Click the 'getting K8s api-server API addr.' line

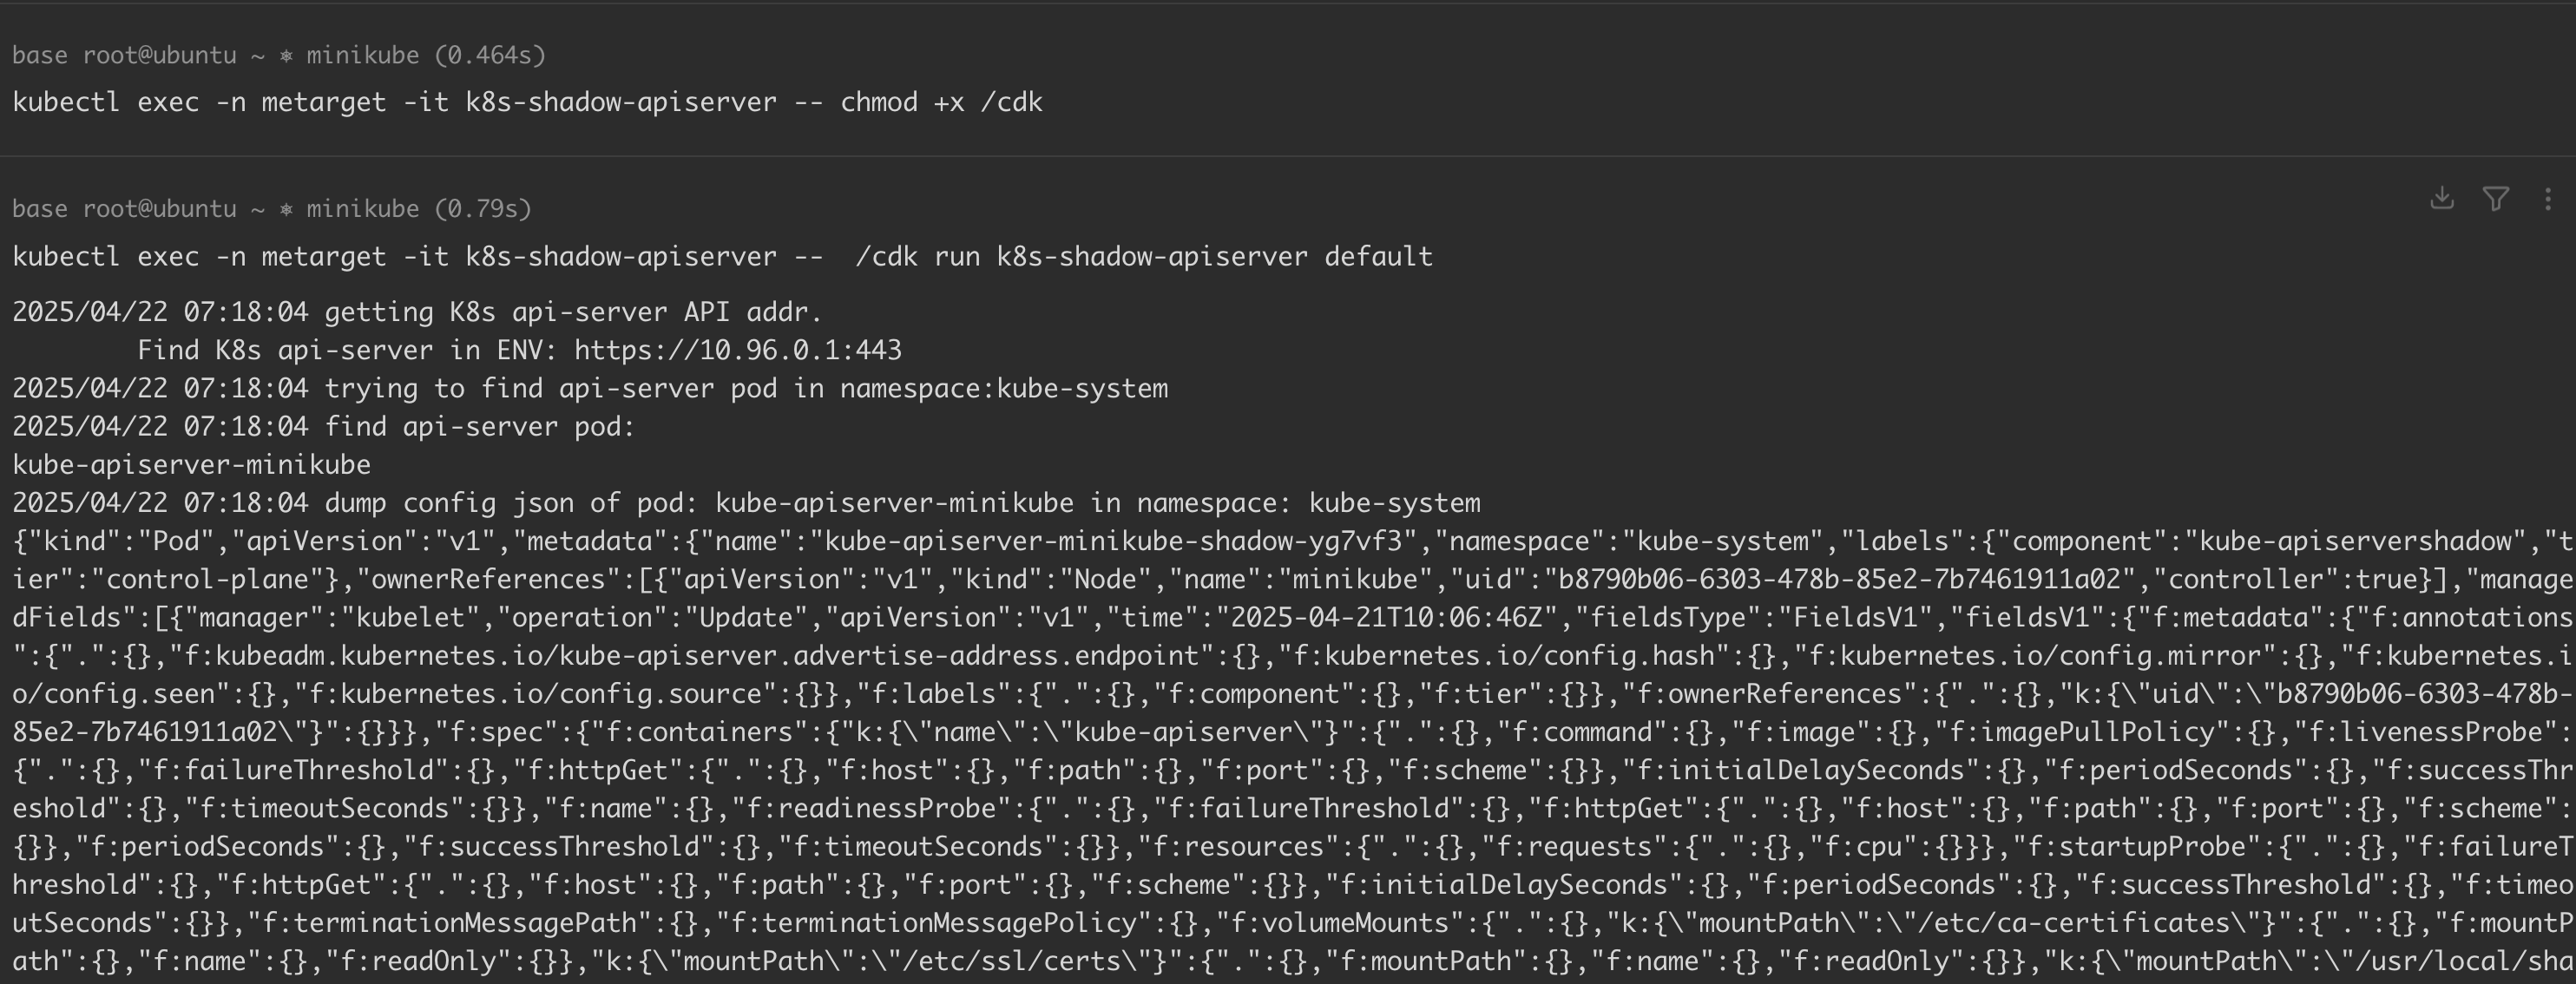click(x=572, y=312)
